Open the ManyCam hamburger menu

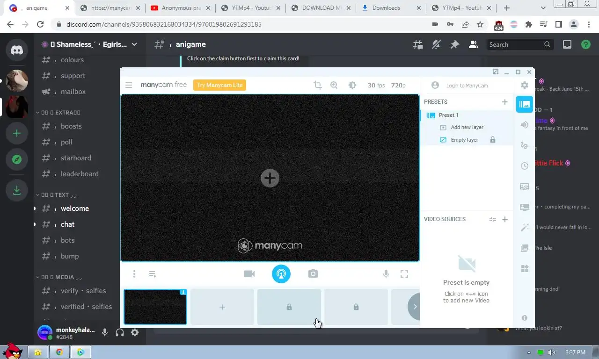click(129, 85)
